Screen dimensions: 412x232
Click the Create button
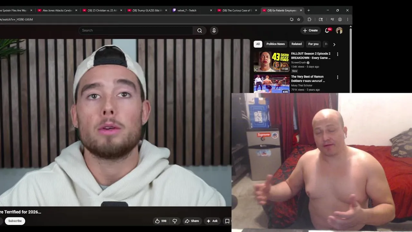point(310,30)
